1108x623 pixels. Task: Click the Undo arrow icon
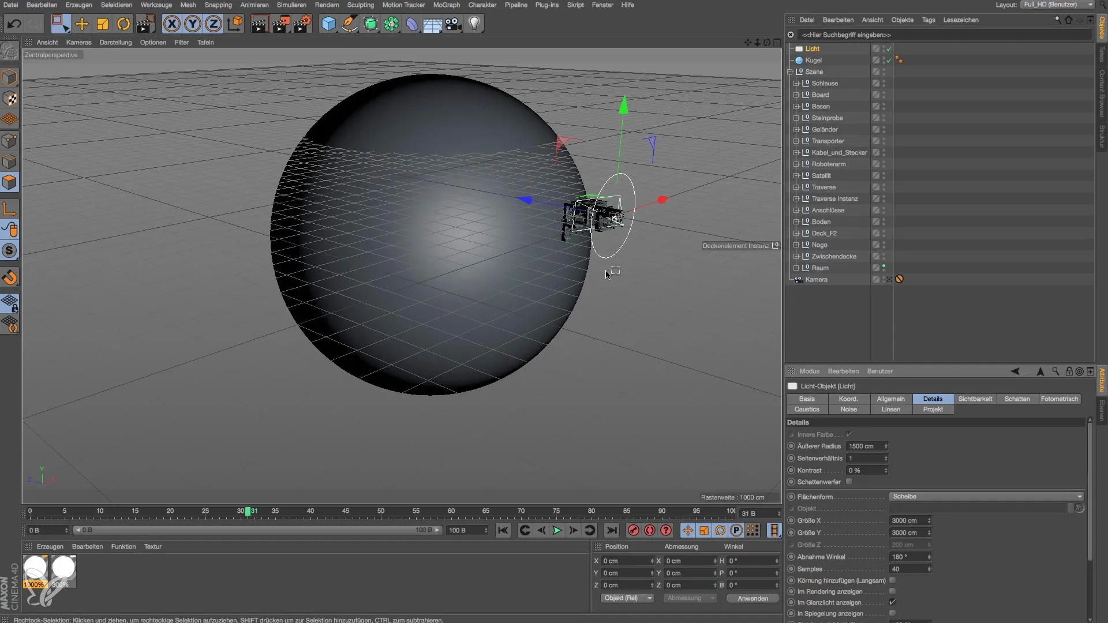pos(14,24)
